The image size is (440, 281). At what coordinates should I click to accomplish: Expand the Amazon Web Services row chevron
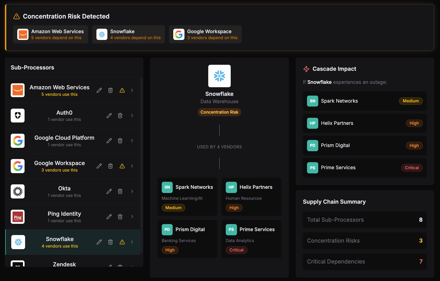tap(132, 90)
